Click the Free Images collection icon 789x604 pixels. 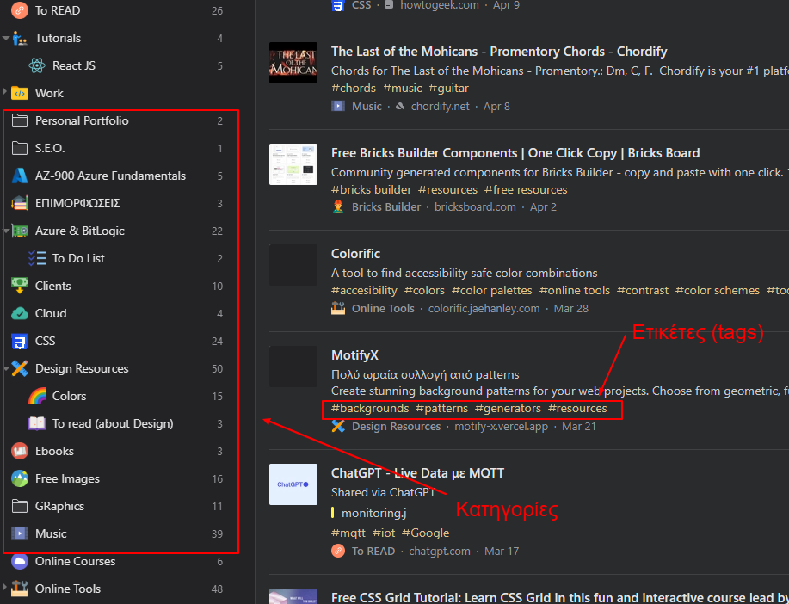(20, 478)
